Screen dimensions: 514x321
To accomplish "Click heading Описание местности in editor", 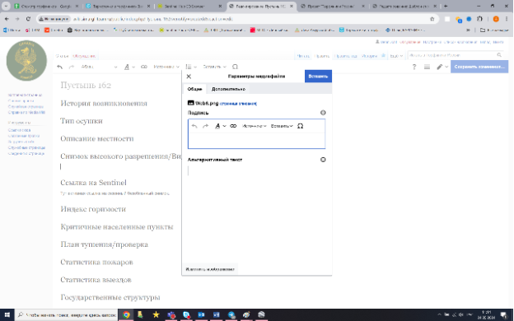I will point(96,138).
